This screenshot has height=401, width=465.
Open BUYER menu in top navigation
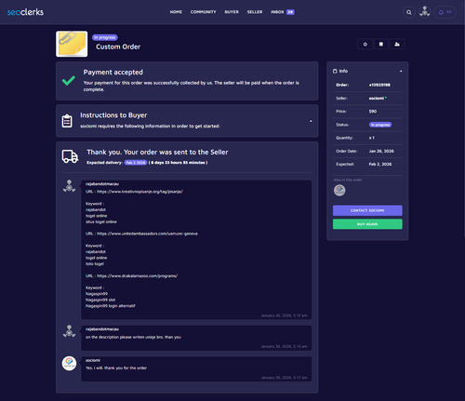(232, 12)
